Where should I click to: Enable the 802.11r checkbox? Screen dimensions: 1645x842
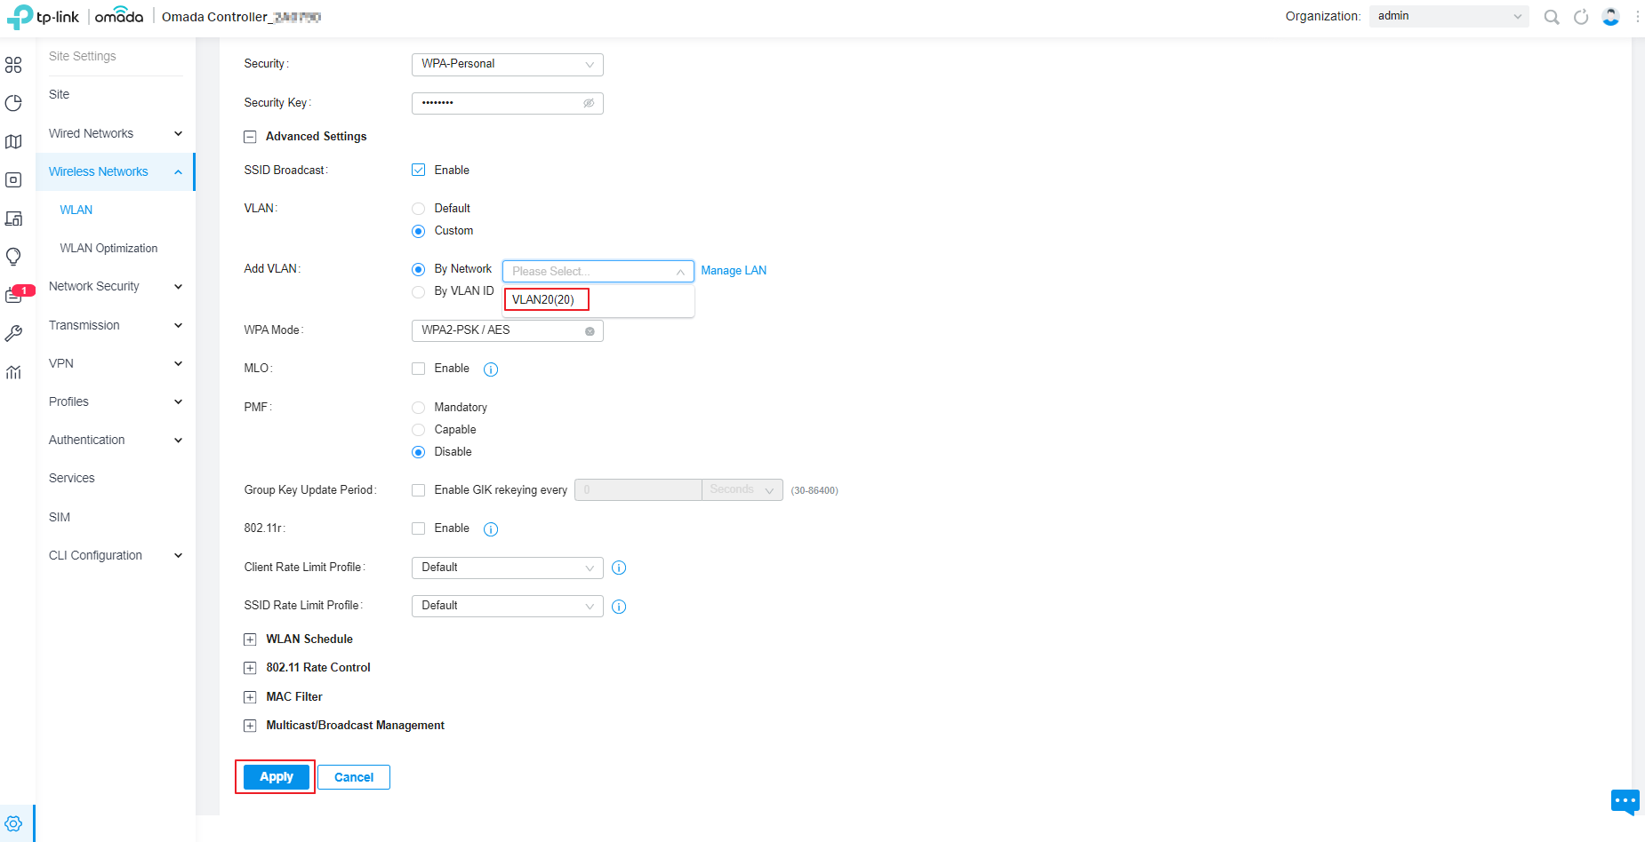[x=419, y=528]
